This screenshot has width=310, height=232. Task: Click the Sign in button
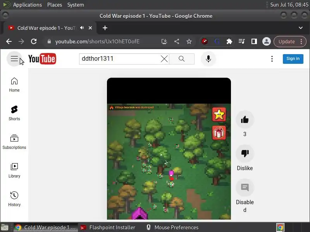click(x=293, y=59)
